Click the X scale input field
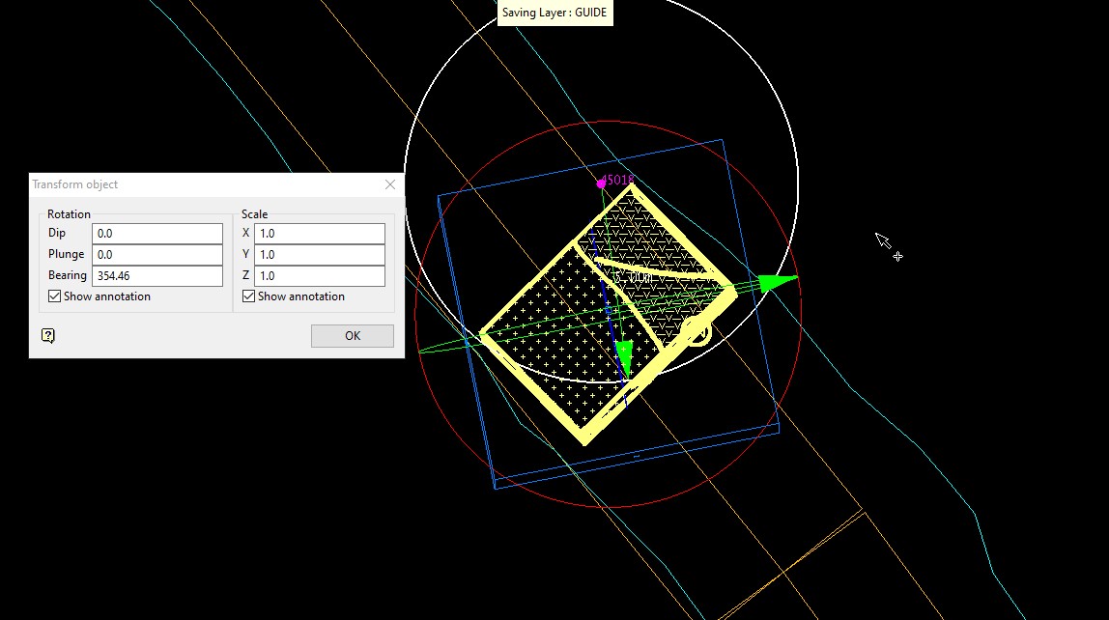Image resolution: width=1109 pixels, height=620 pixels. click(319, 234)
